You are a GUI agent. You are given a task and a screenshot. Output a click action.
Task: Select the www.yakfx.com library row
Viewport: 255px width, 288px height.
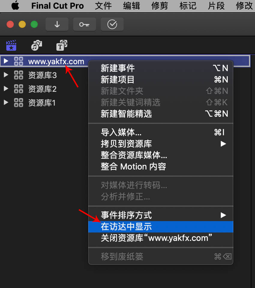click(125, 61)
